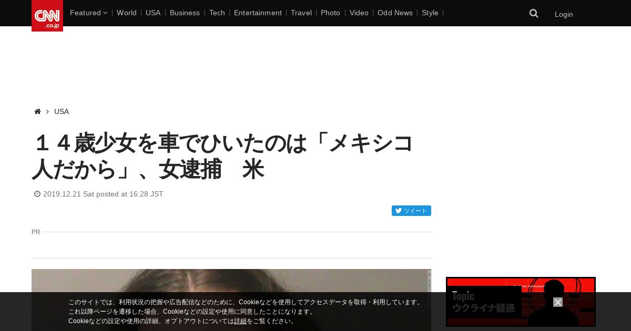
Task: Open the Topic ウクライナ疑惑 banner
Action: [x=521, y=302]
